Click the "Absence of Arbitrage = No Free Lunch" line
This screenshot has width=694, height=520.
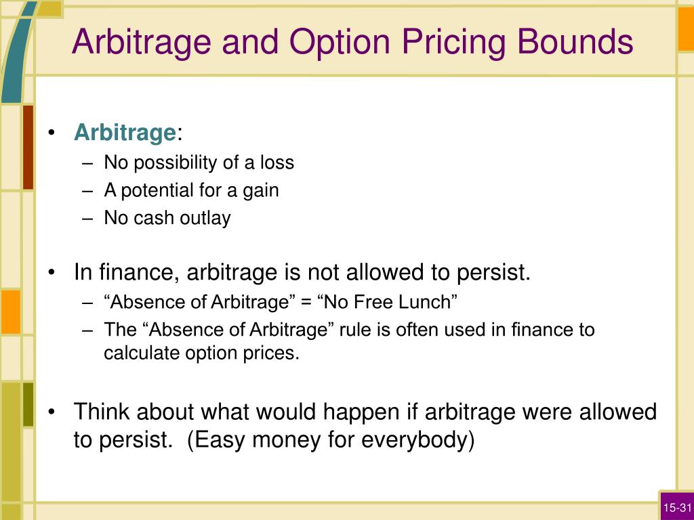coord(280,303)
